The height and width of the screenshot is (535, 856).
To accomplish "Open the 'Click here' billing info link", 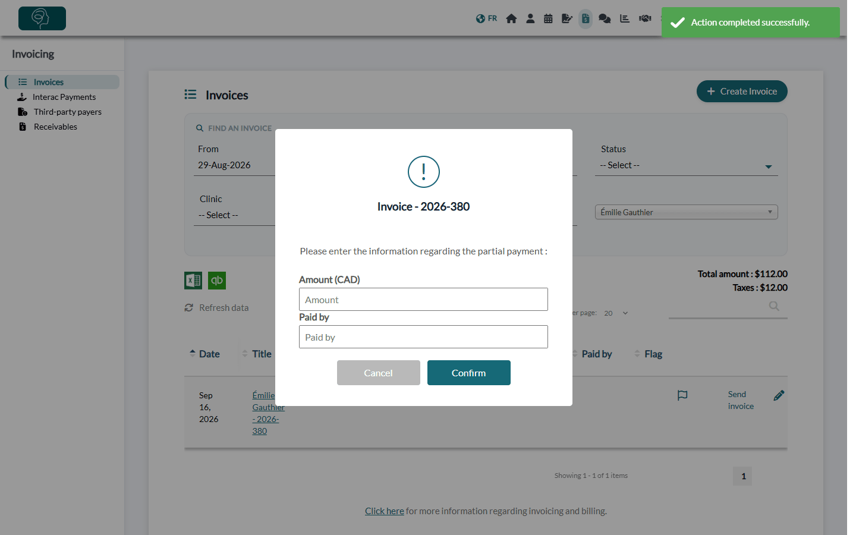I will (x=385, y=511).
